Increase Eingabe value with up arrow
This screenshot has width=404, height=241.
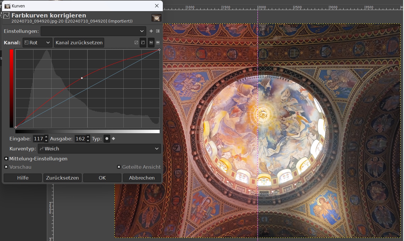(x=46, y=137)
